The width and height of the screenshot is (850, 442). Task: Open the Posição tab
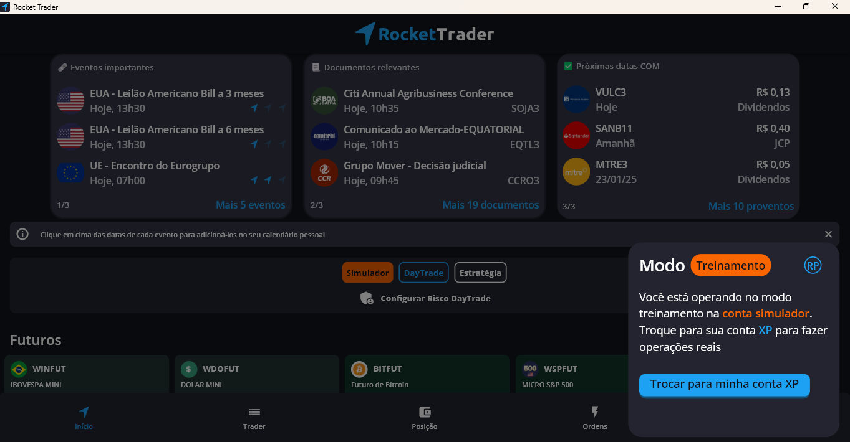(x=425, y=418)
